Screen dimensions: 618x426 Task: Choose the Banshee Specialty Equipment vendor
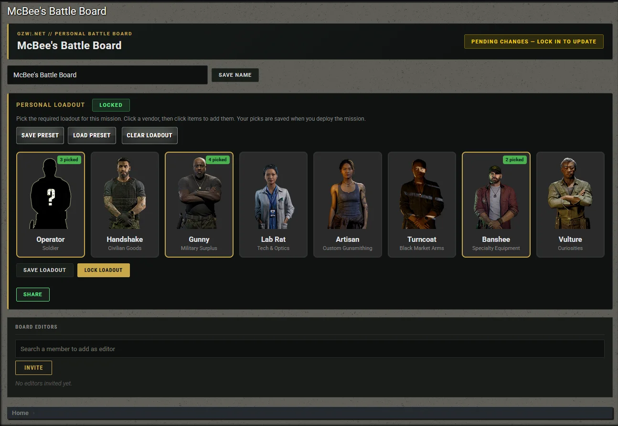(x=496, y=205)
